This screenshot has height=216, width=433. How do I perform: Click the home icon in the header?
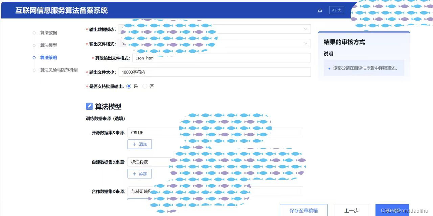point(320,10)
